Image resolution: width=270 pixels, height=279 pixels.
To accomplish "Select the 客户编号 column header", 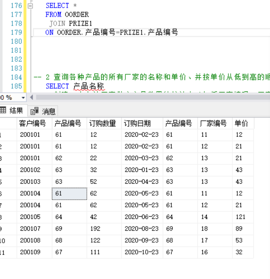I will click(34, 123).
